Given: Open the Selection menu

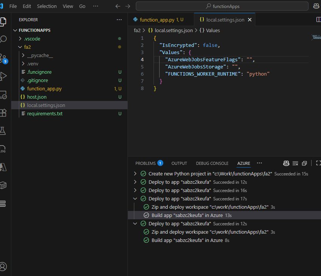Looking at the screenshot, I should point(47,6).
